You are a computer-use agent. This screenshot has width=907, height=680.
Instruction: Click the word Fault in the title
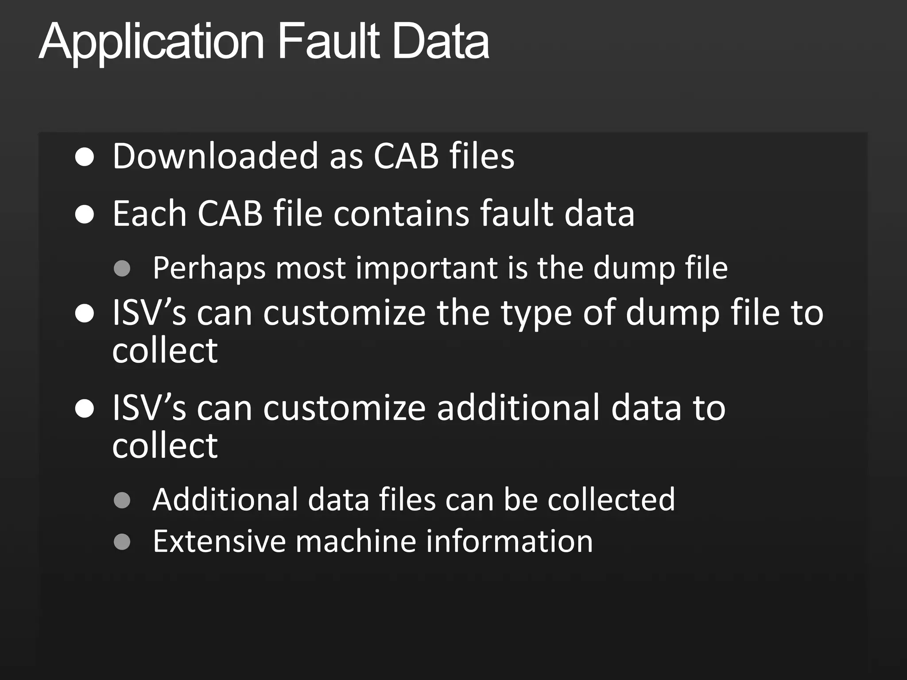coord(329,41)
